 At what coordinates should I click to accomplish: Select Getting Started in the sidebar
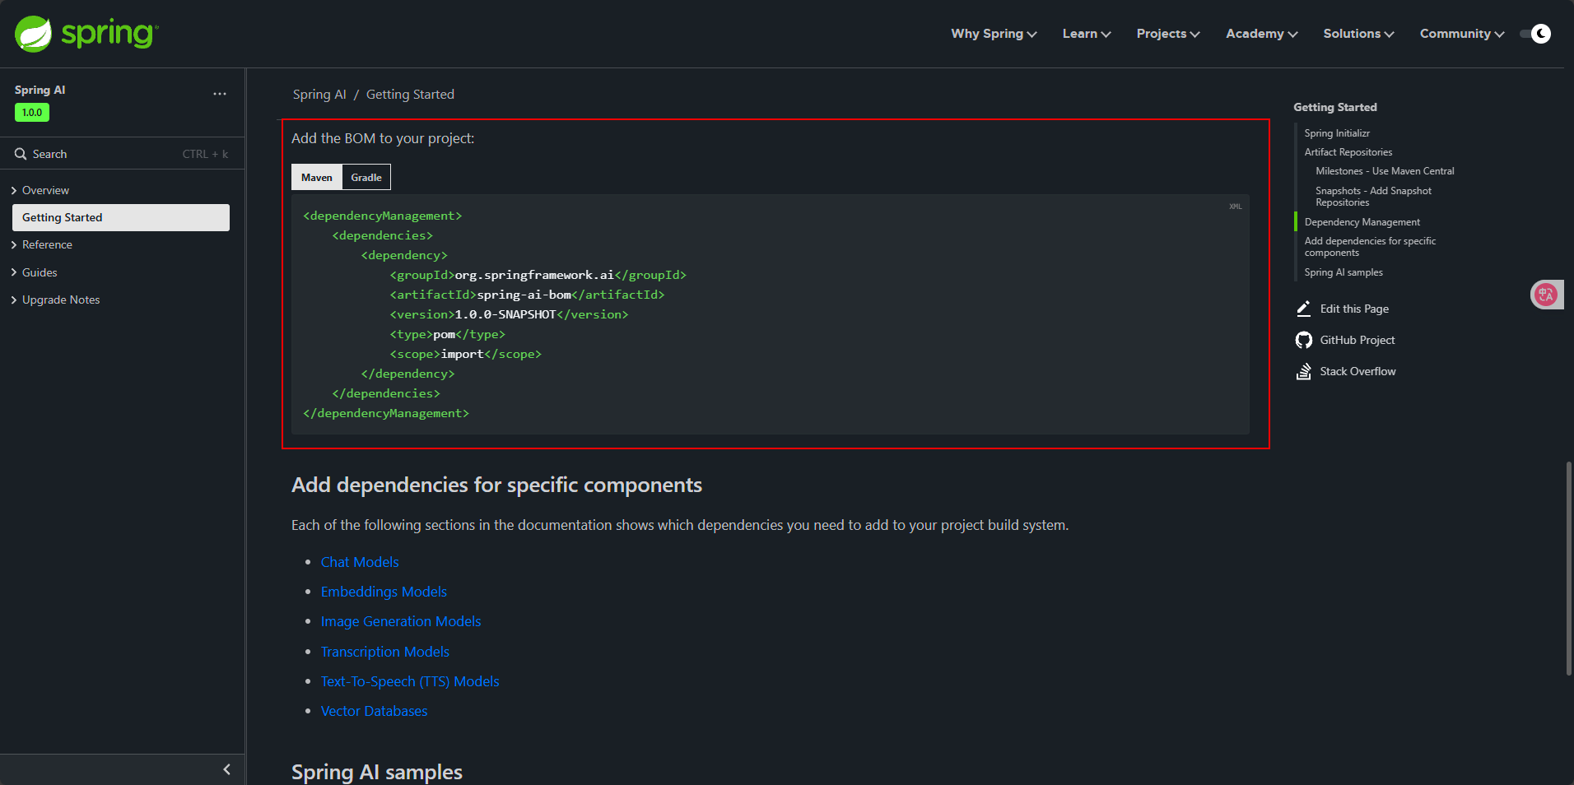coord(121,217)
